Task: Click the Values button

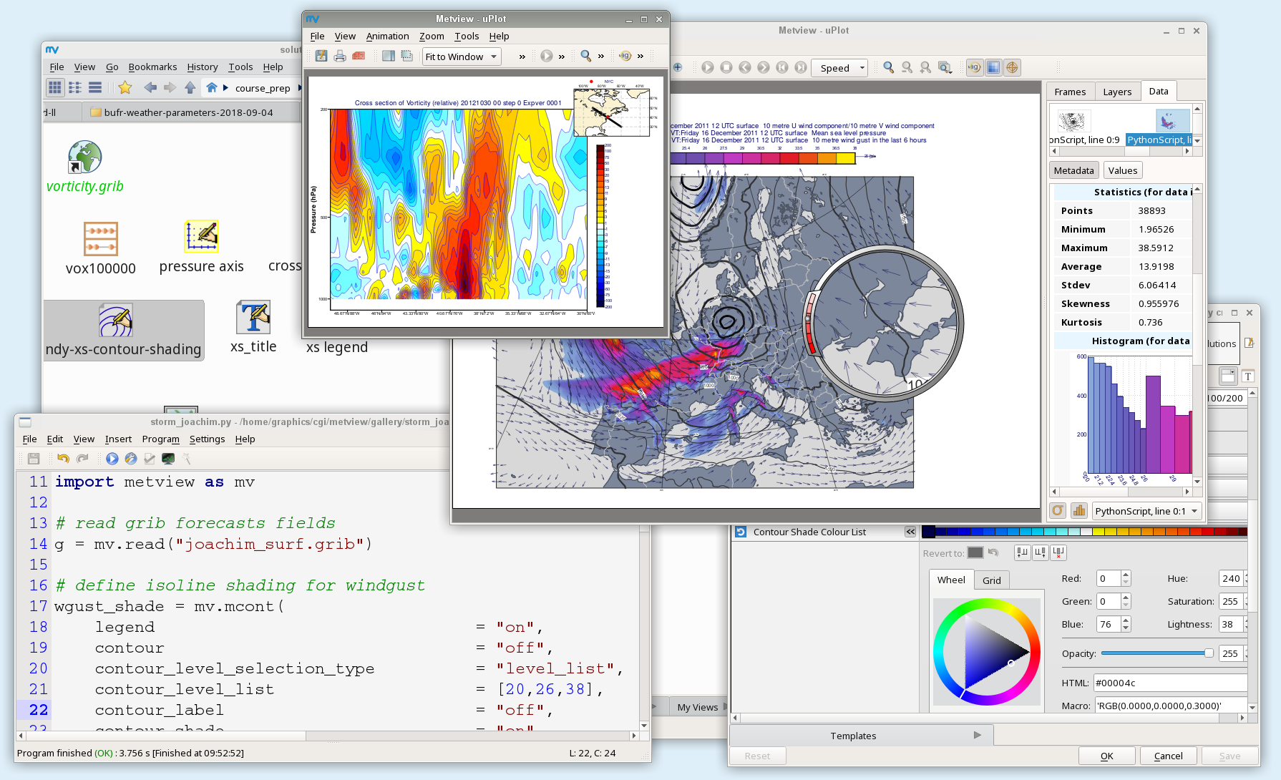Action: pos(1122,170)
